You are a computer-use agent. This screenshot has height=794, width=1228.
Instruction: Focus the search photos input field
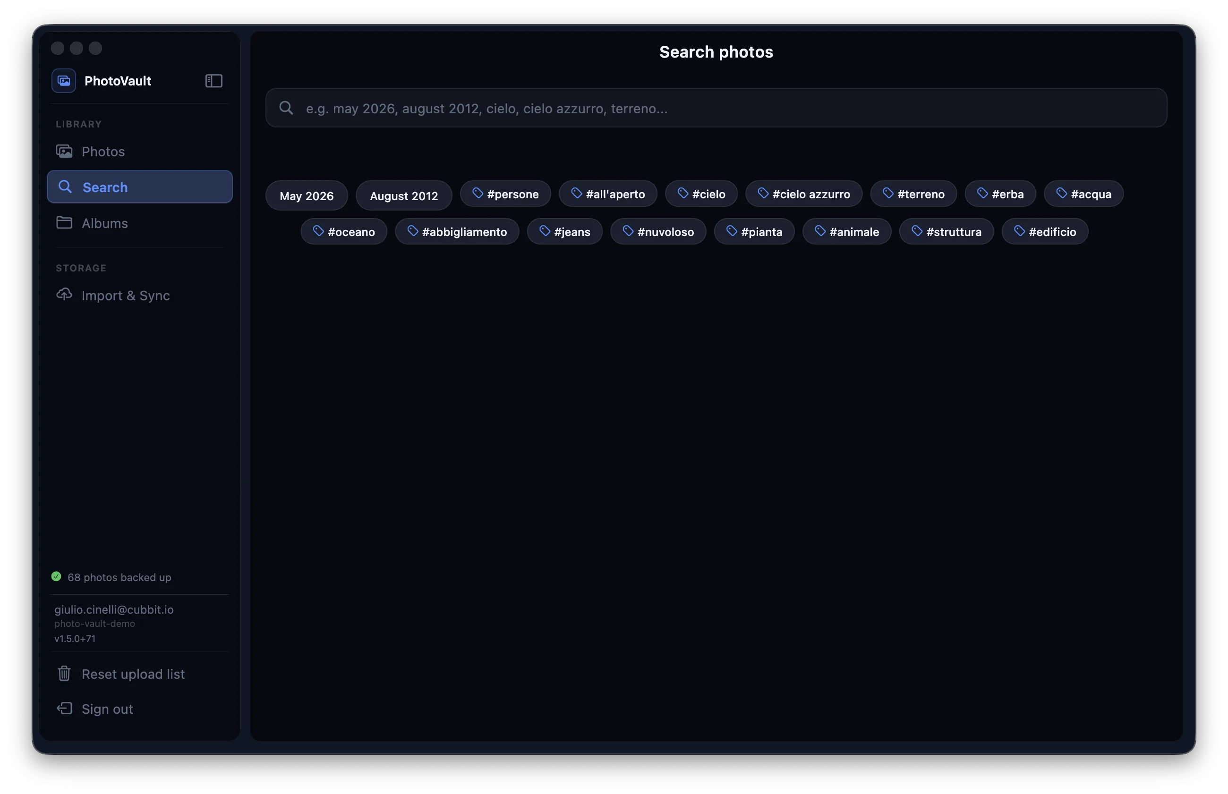pos(716,108)
